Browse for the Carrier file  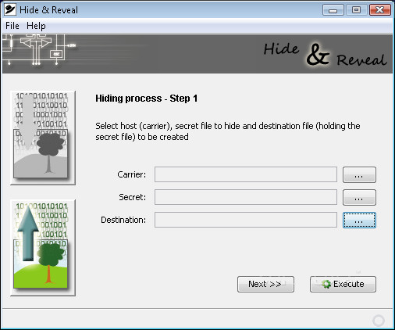[x=359, y=174]
